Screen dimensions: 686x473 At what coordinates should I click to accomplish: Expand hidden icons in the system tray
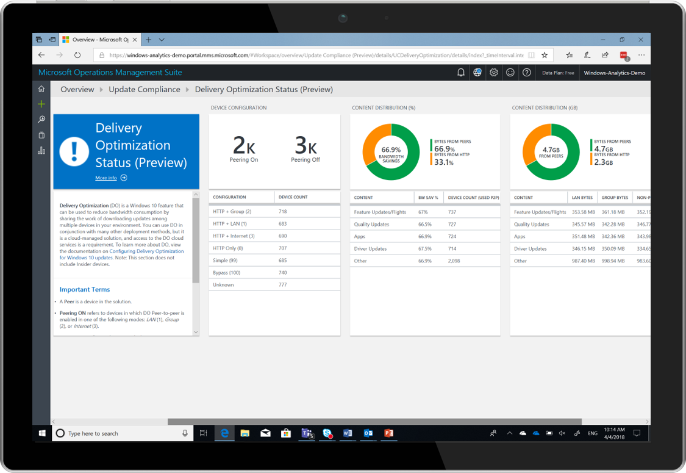point(510,433)
